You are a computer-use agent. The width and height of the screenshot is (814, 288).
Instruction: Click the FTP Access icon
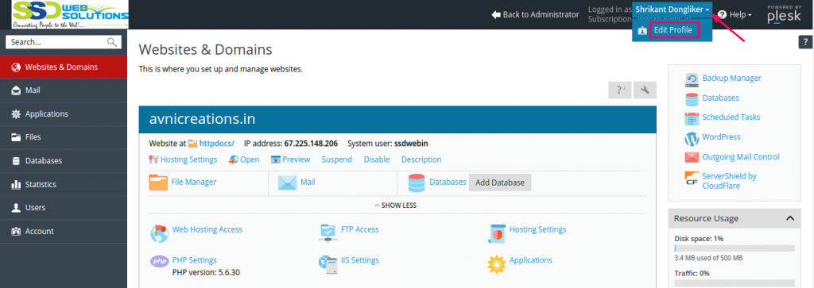pyautogui.click(x=328, y=233)
